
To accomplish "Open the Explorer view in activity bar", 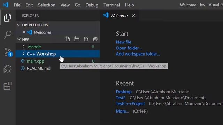I will (8, 17).
